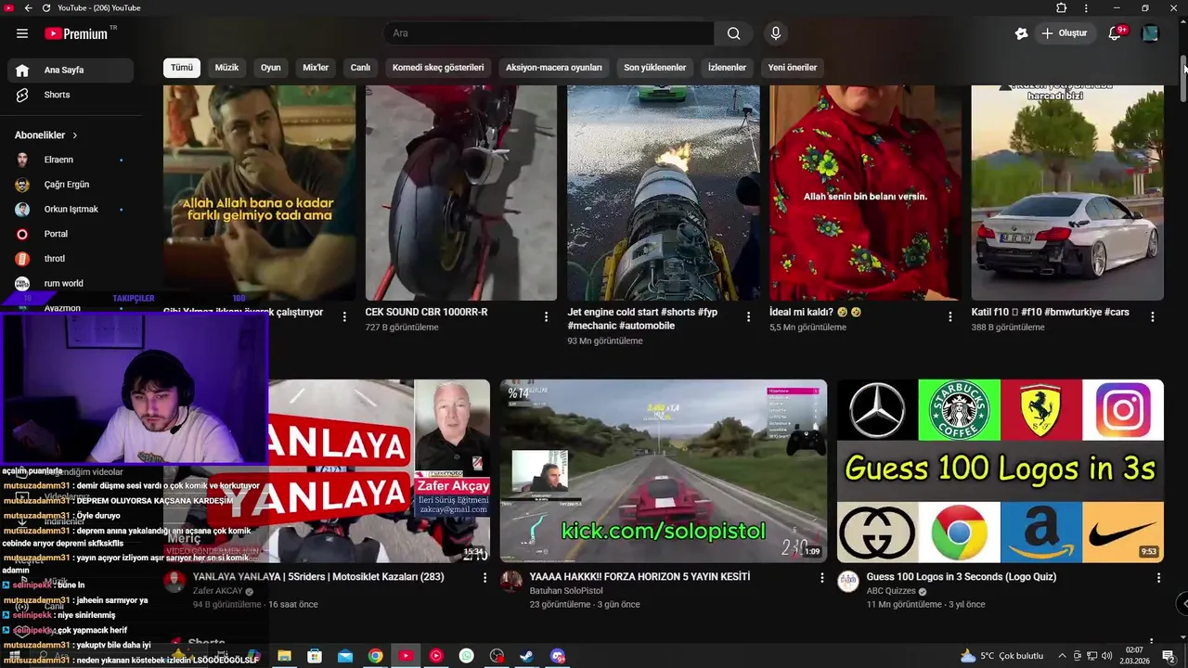Open options for CEK SOUND CBR 1000RR-R

pyautogui.click(x=546, y=316)
